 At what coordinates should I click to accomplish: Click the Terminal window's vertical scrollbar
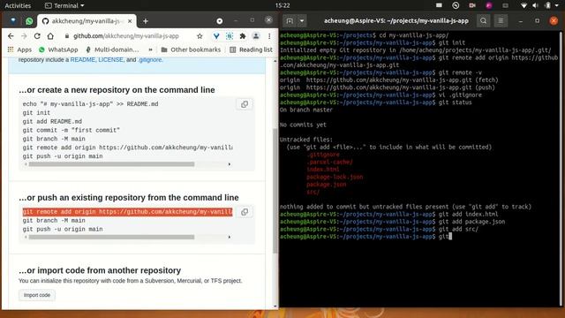(x=561, y=170)
